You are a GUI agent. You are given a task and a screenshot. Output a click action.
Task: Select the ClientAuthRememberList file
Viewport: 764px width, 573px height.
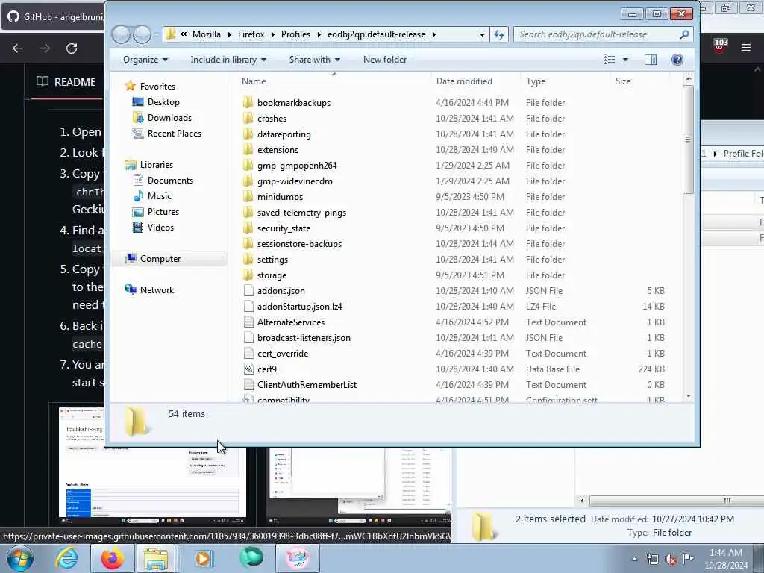(x=307, y=385)
